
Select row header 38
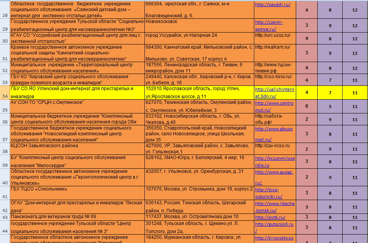(x=5, y=149)
